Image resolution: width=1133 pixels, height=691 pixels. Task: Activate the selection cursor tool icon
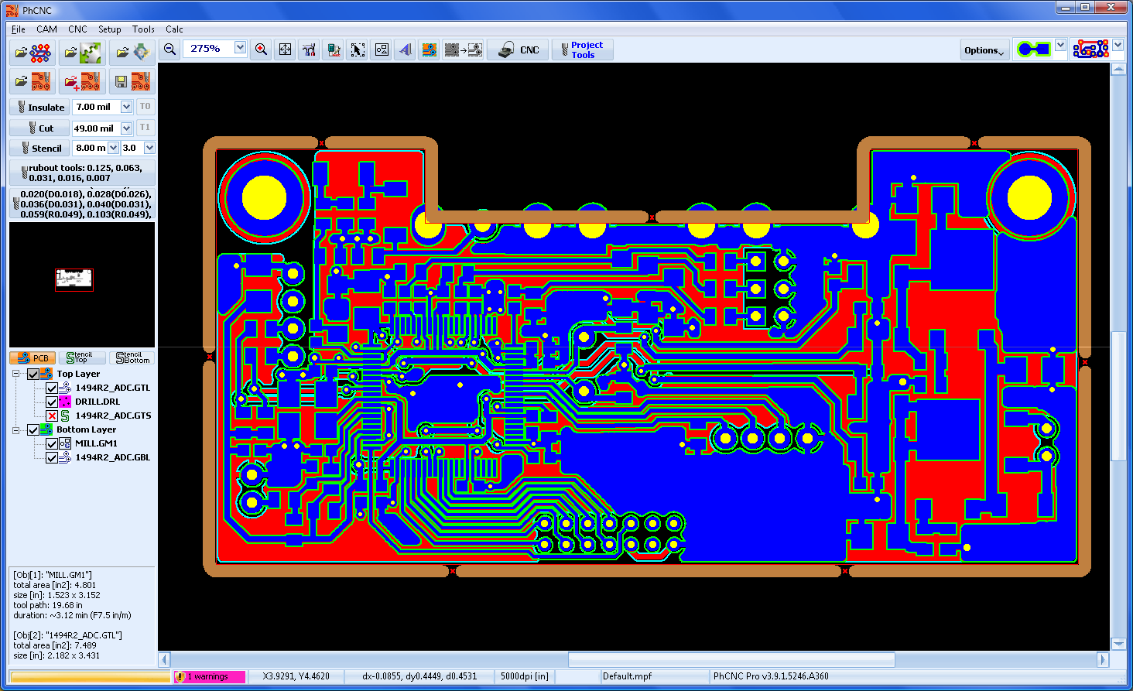coord(358,50)
